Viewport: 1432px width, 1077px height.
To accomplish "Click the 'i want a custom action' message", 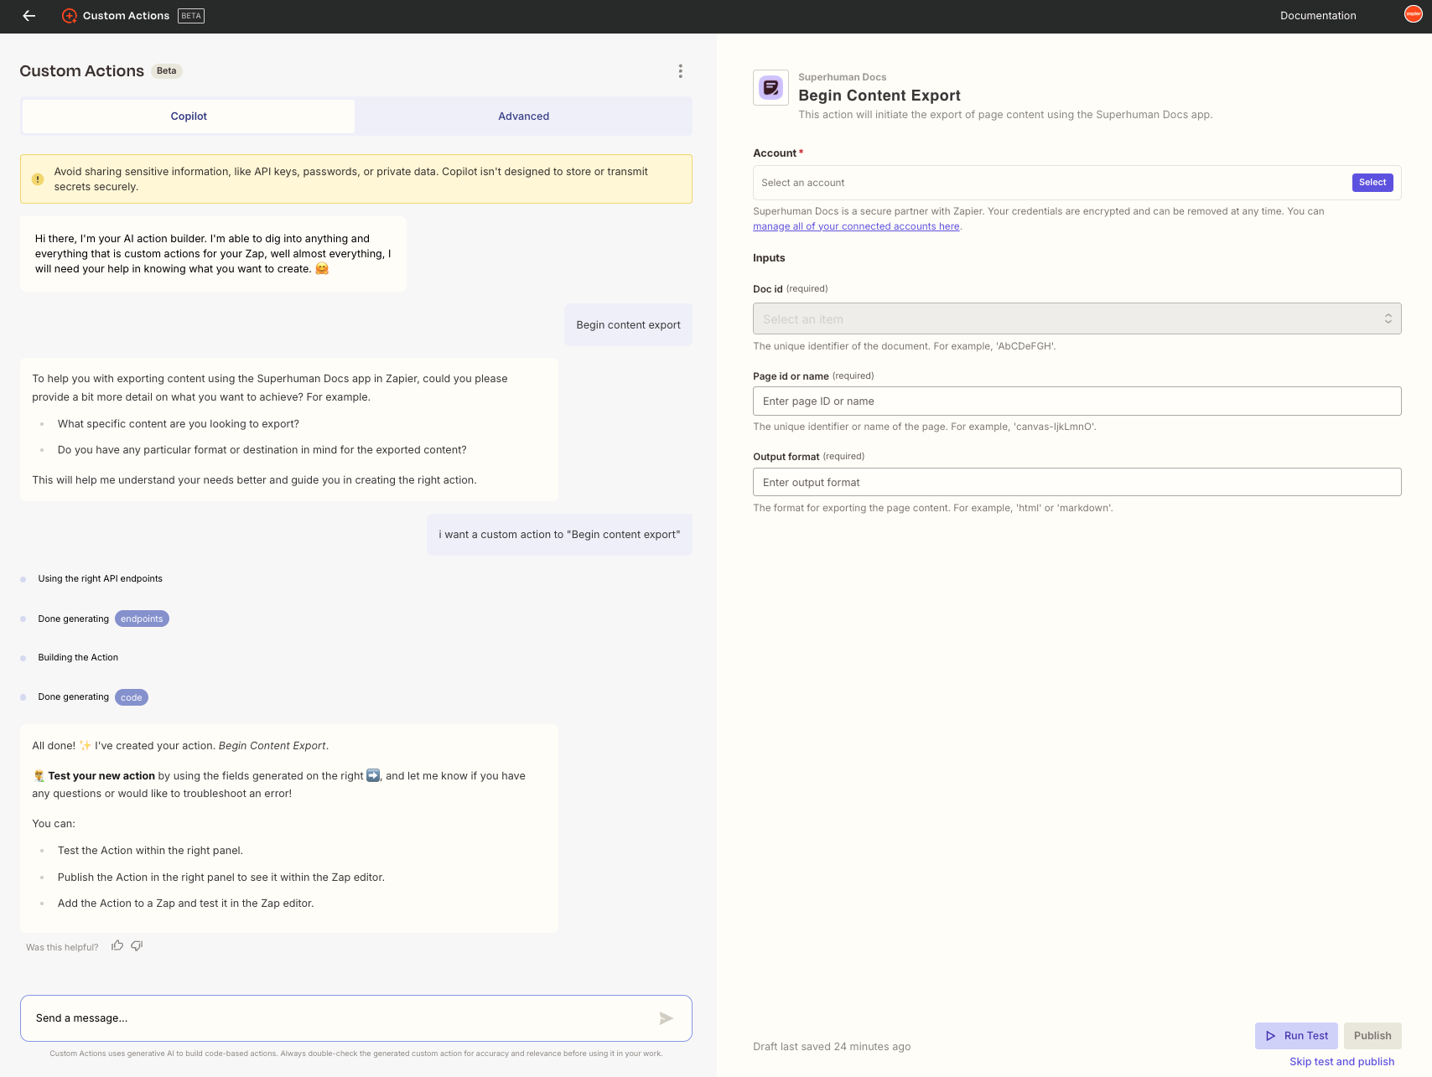I will [x=559, y=535].
